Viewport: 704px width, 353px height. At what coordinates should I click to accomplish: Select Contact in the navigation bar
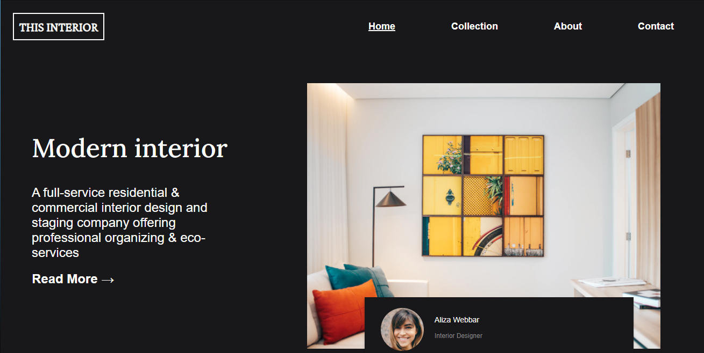click(x=656, y=26)
